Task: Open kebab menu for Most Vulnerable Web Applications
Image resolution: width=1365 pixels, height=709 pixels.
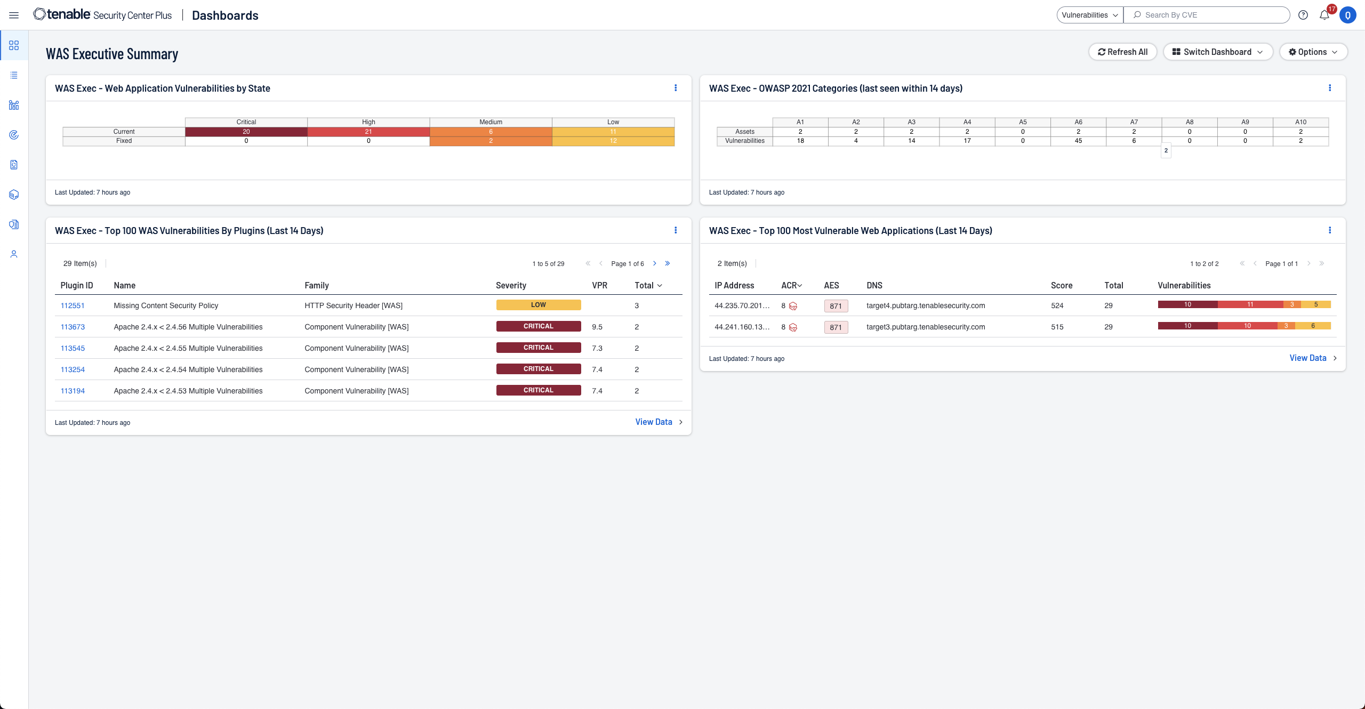Action: pos(1330,230)
